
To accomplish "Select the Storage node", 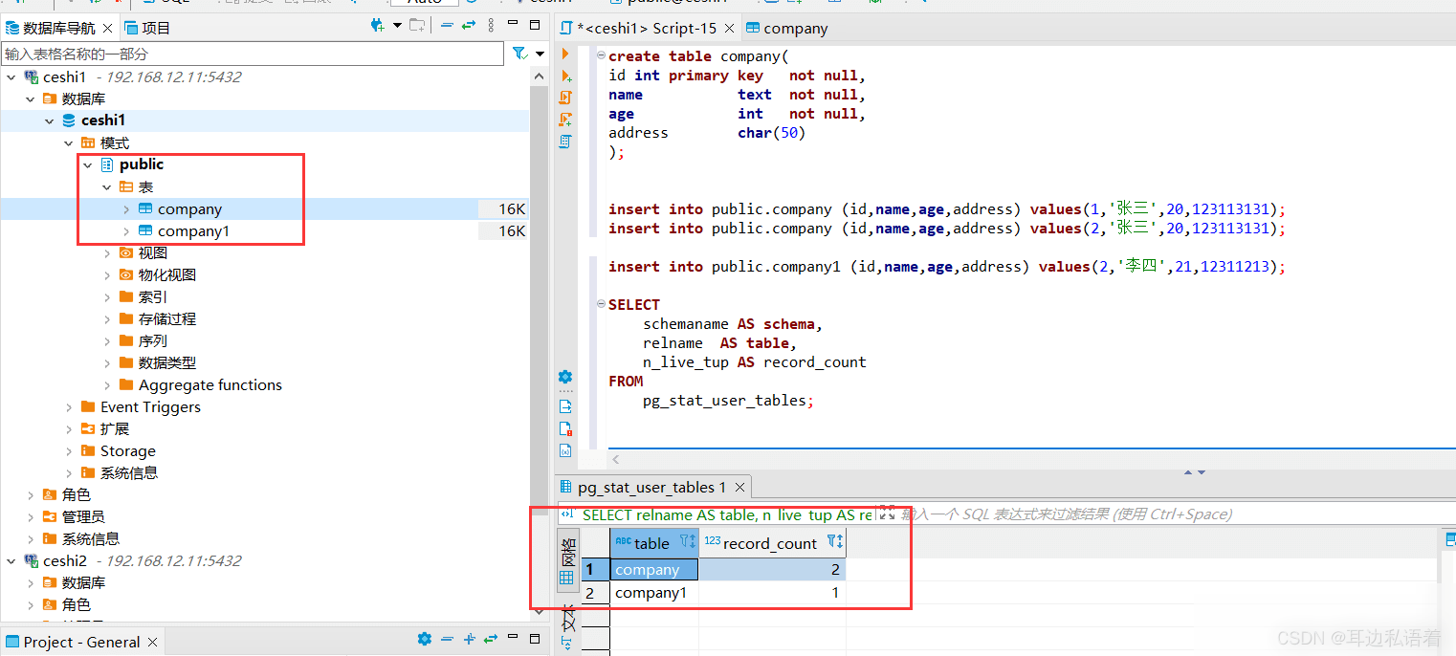I will point(127,450).
